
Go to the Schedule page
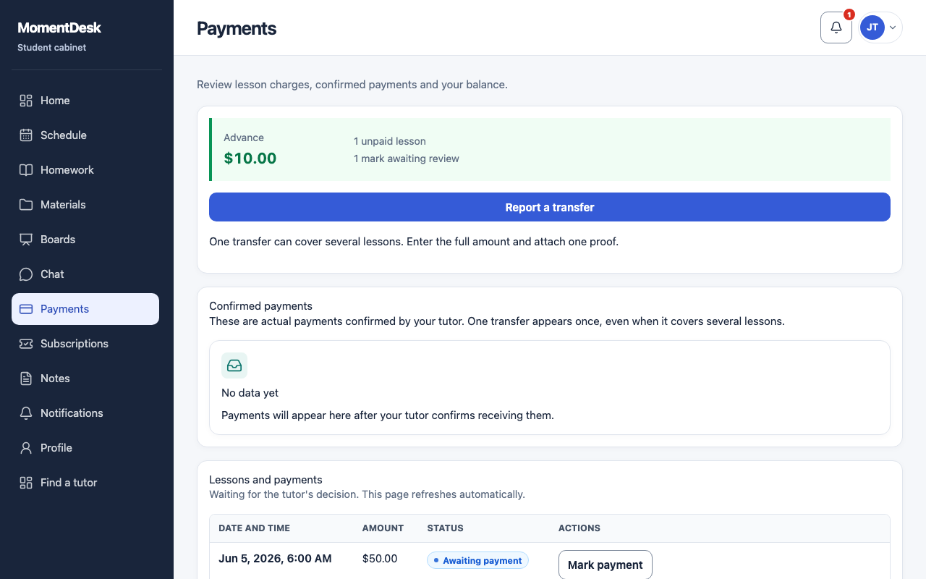tap(85, 135)
